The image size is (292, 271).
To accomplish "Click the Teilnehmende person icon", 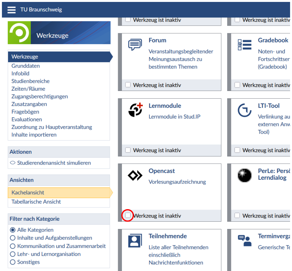I will (135, 241).
